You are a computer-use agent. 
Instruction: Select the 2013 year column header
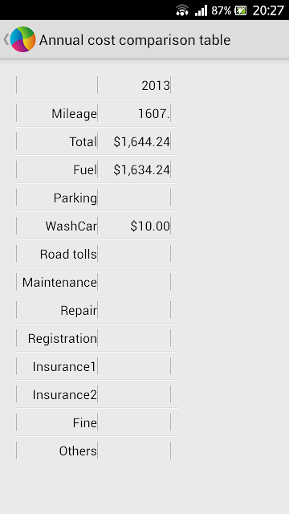coord(156,86)
